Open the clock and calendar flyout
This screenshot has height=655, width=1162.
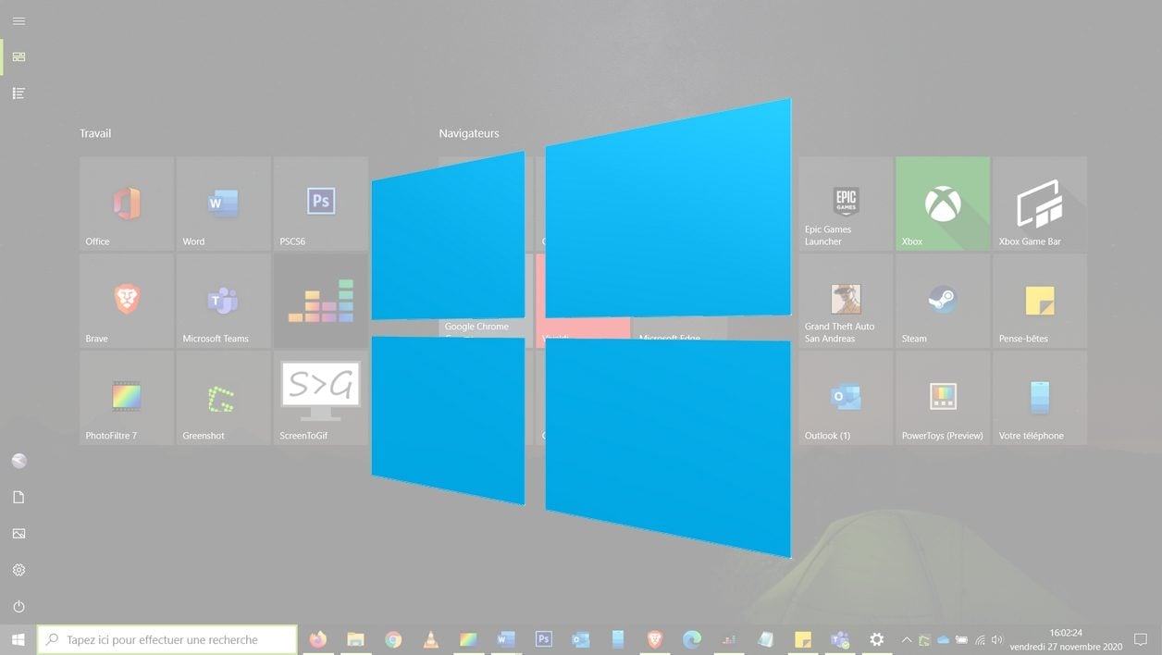[x=1066, y=639]
